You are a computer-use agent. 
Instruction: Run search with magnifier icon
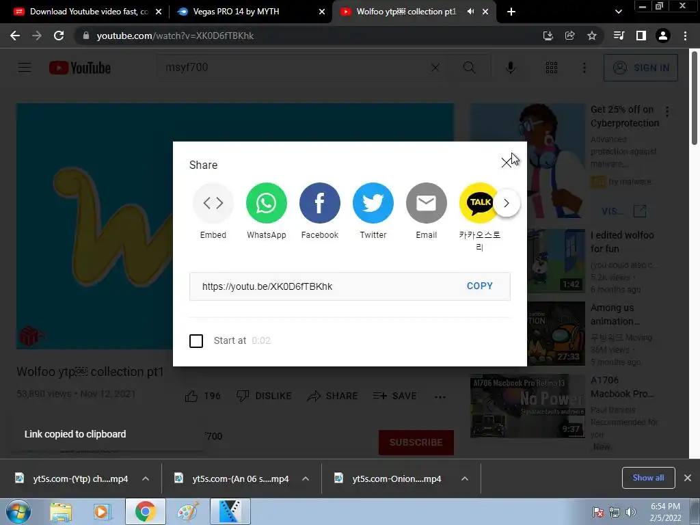tap(469, 68)
